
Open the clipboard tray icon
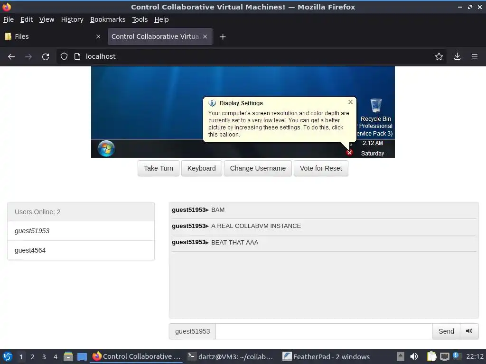pos(431,356)
